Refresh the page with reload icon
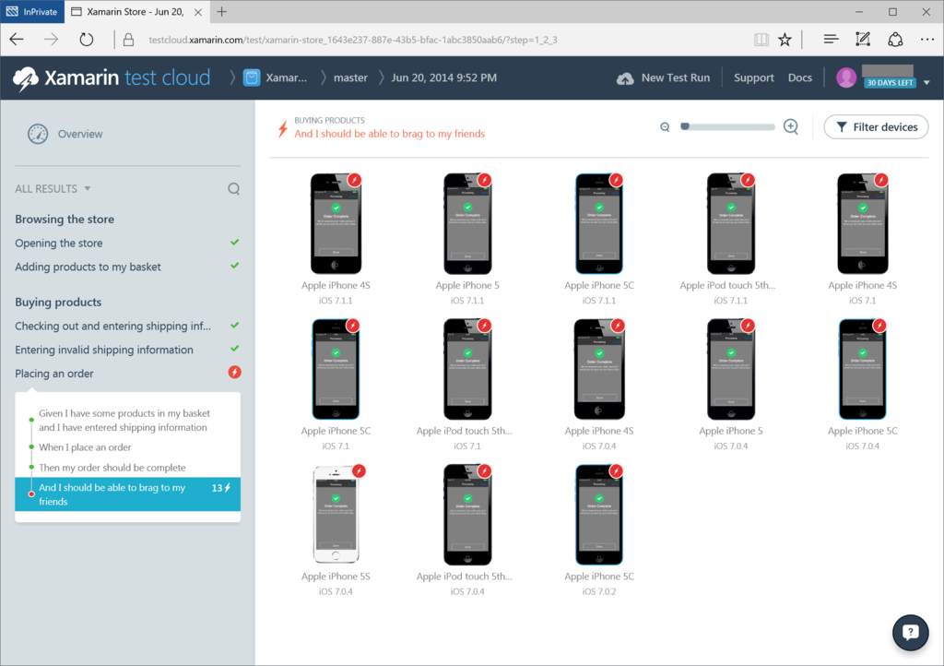944x666 pixels. pyautogui.click(x=87, y=40)
